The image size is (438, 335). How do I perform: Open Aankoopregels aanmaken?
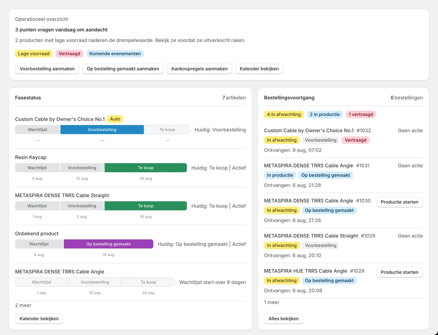[199, 69]
